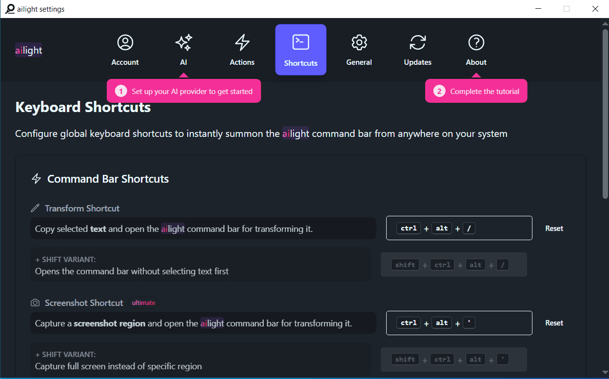Screen dimensions: 609x379
Task: Click the Updates refresh arrows icon
Action: (418, 42)
